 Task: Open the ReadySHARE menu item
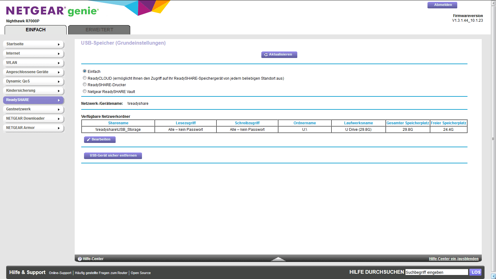point(33,100)
